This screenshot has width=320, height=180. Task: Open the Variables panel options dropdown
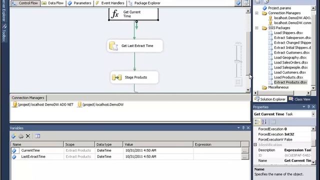click(x=238, y=128)
